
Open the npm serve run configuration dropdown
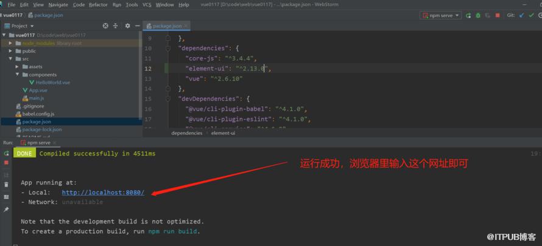(440, 16)
